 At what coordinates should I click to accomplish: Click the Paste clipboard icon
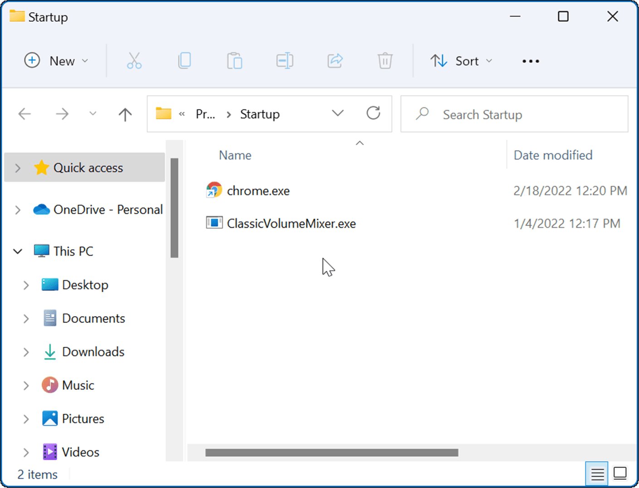(234, 60)
